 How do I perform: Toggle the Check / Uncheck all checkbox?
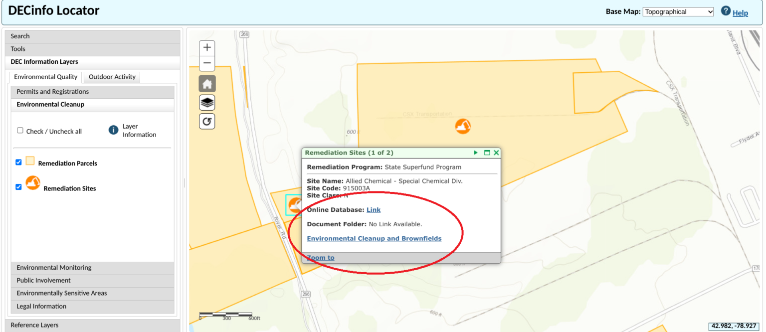(20, 130)
